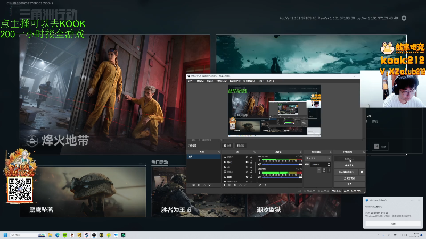Toggle visibility of the top source row
This screenshot has height=239, width=426.
[x=247, y=157]
